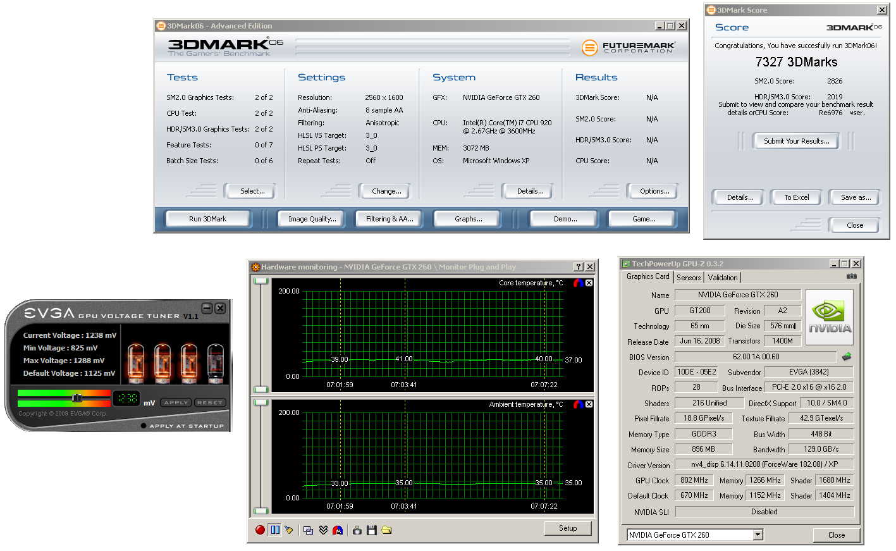
Task: Switch to the Validation tab in GPU-Z
Action: (722, 277)
